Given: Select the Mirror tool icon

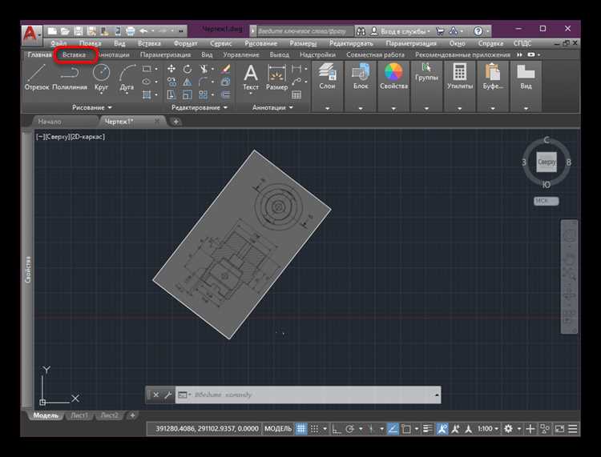Looking at the screenshot, I should (187, 82).
